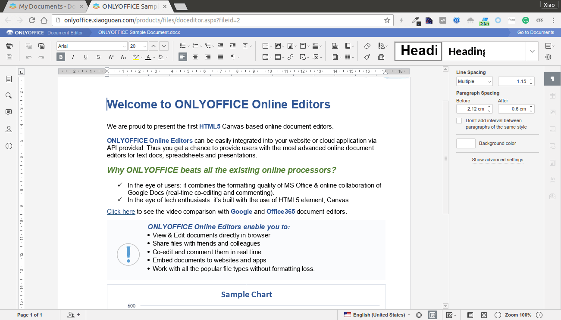The width and height of the screenshot is (561, 320).
Task: Click 'Go to Documents' button
Action: tap(536, 32)
